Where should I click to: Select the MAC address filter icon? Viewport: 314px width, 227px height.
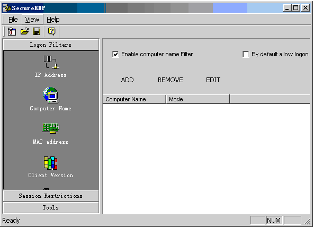click(51, 128)
